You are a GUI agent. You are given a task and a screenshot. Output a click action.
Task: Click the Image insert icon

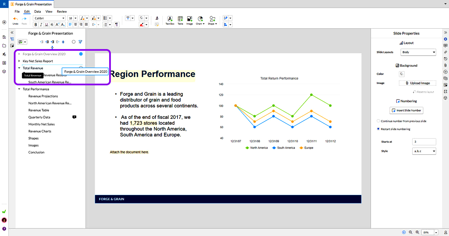click(190, 20)
